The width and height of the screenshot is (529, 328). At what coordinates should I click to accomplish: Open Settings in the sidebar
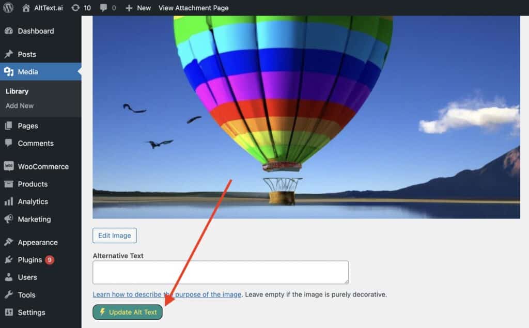point(32,313)
